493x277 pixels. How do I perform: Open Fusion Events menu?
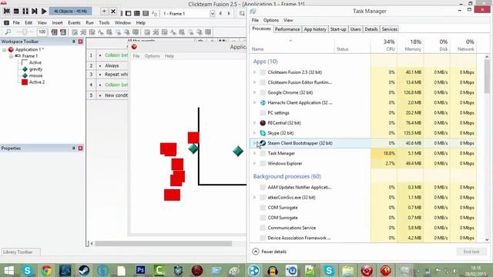point(74,22)
